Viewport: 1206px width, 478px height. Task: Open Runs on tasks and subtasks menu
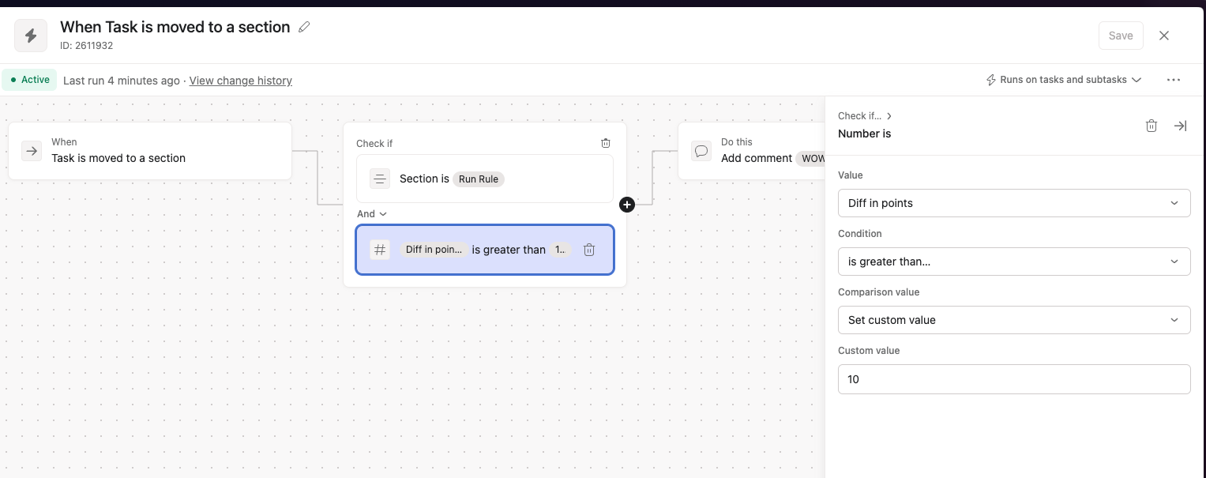tap(1064, 80)
